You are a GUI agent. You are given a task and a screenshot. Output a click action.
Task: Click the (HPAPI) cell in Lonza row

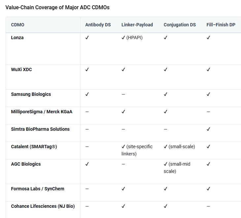click(x=132, y=38)
